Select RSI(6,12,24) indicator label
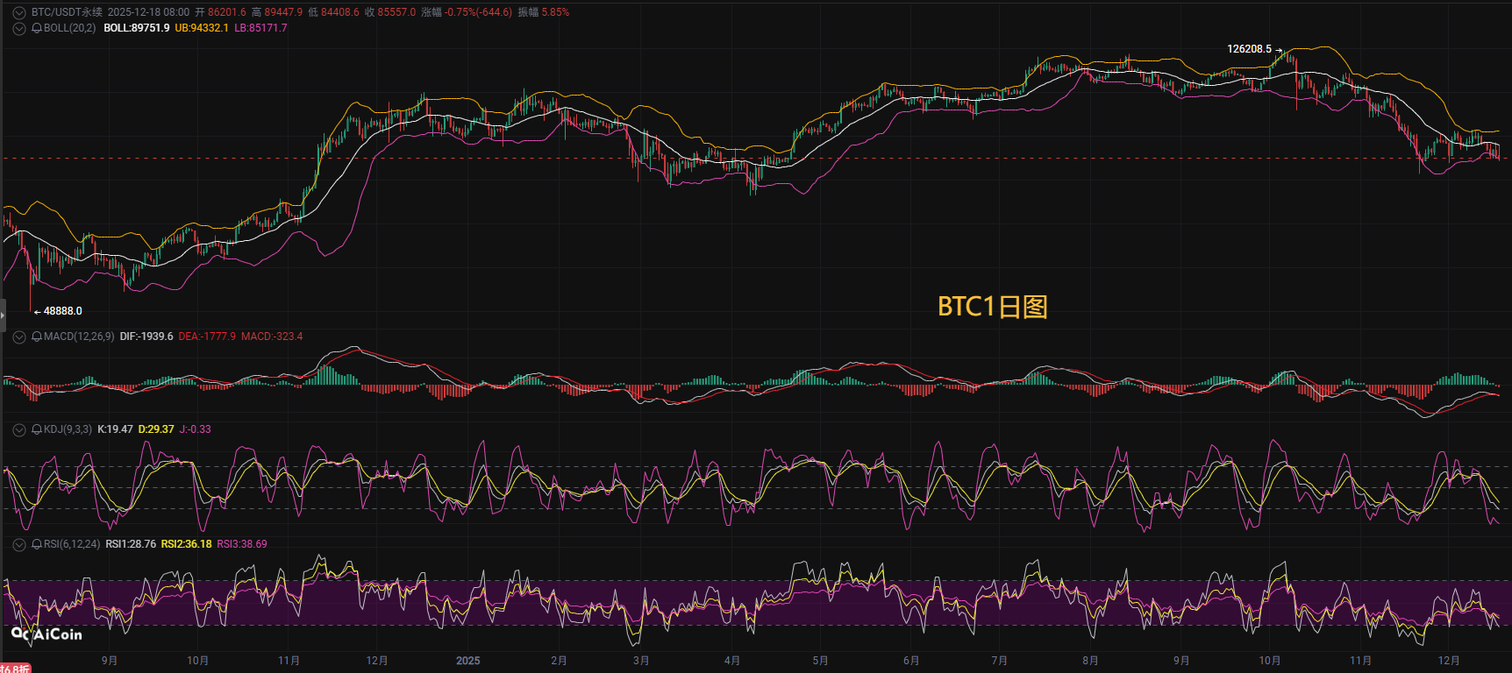Screen dimensions: 1512x673 [72, 545]
